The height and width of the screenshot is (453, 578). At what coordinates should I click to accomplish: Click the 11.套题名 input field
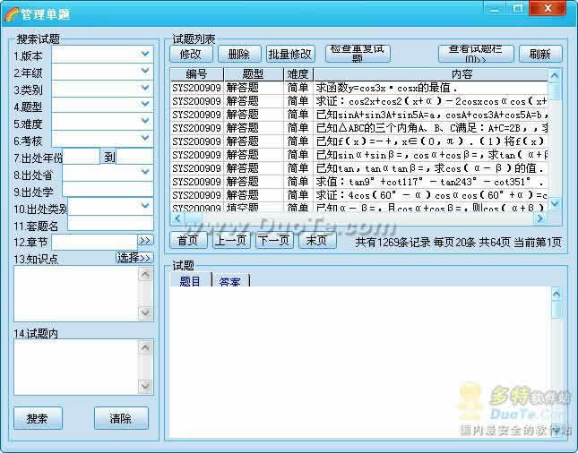[110, 224]
